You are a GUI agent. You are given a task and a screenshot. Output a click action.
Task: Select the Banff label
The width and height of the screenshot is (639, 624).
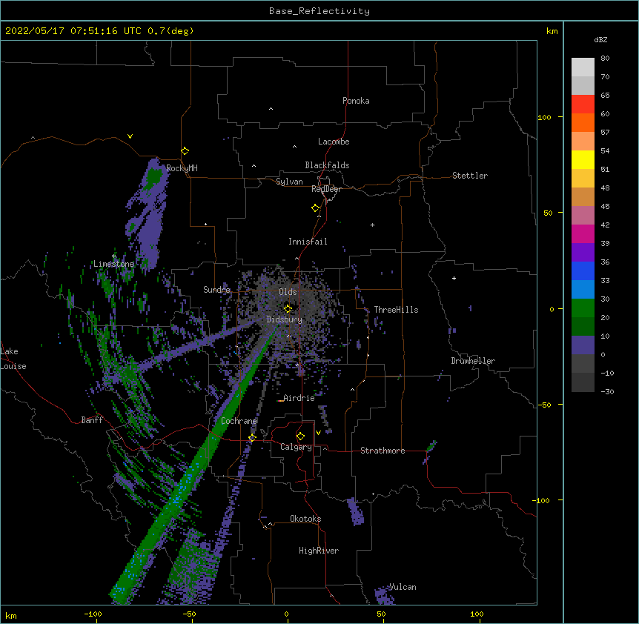pyautogui.click(x=92, y=420)
